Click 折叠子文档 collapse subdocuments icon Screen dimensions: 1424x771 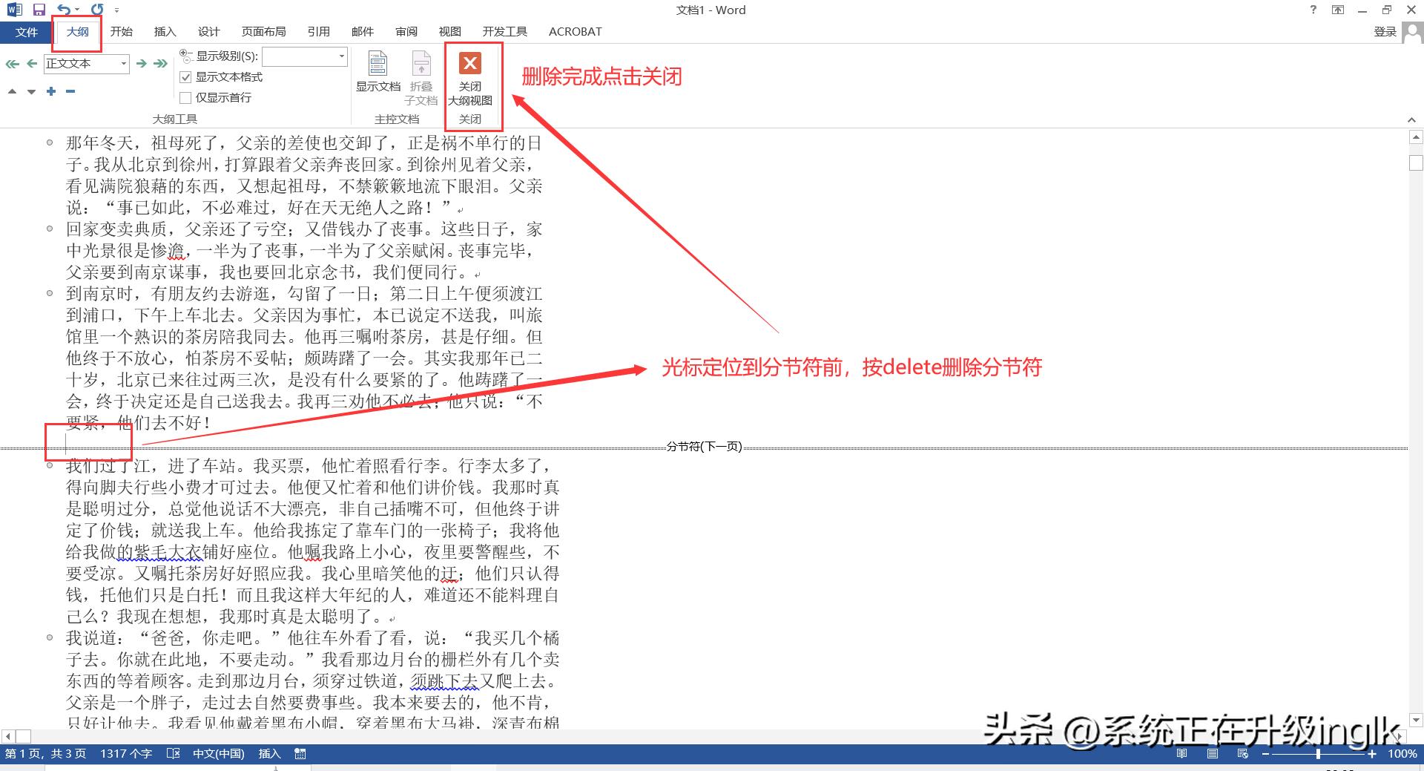click(421, 78)
